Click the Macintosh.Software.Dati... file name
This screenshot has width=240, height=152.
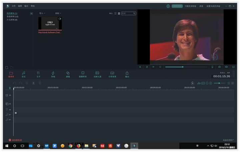50,32
